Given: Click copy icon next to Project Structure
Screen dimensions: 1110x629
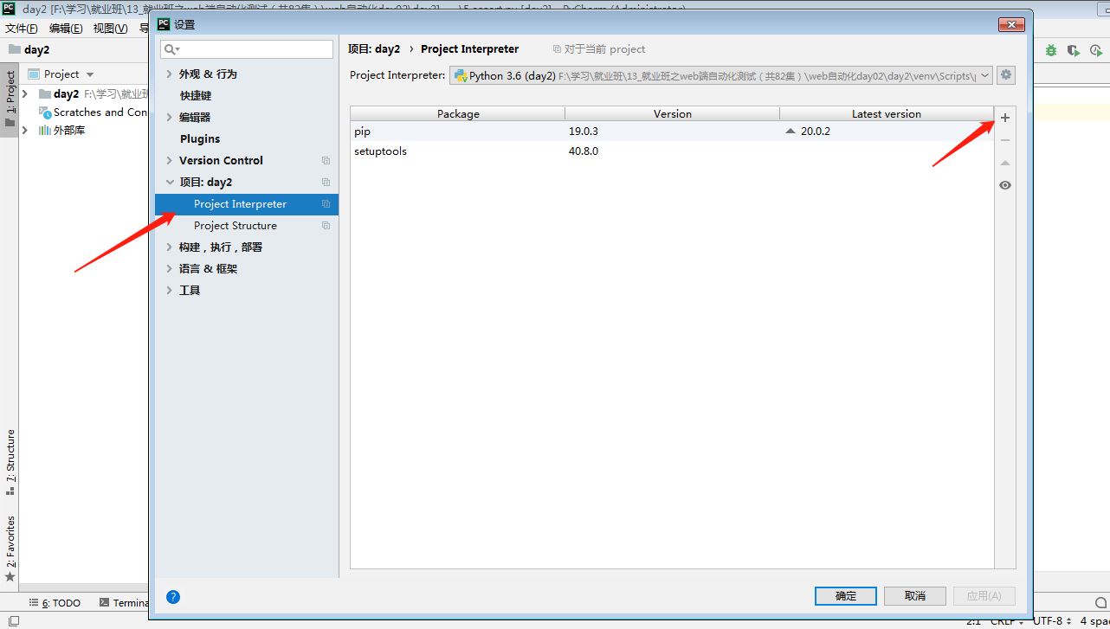Looking at the screenshot, I should pos(326,226).
